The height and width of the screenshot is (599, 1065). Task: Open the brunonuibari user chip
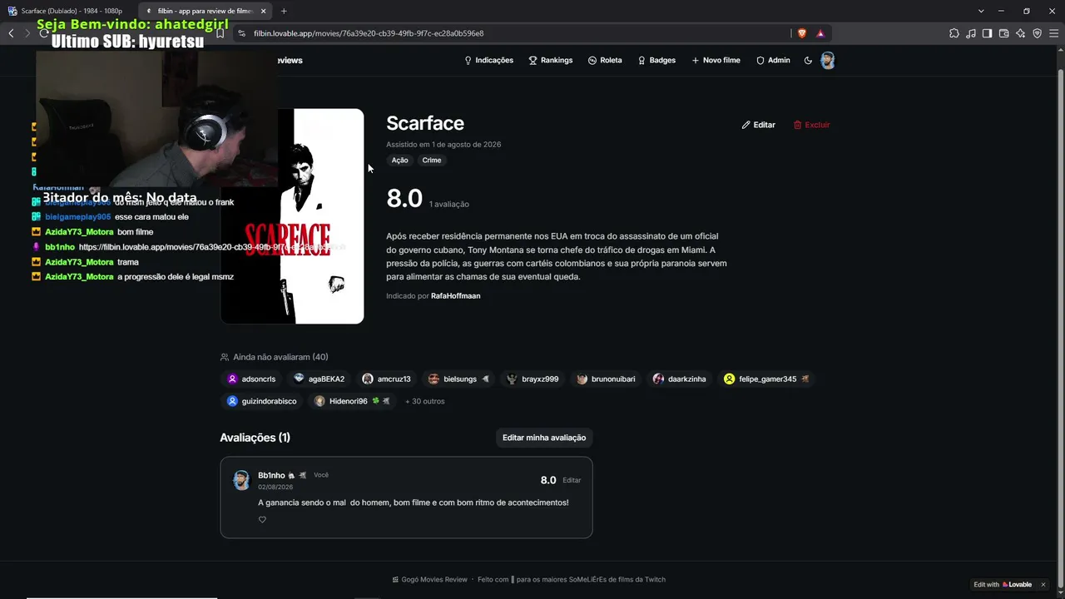click(x=607, y=379)
